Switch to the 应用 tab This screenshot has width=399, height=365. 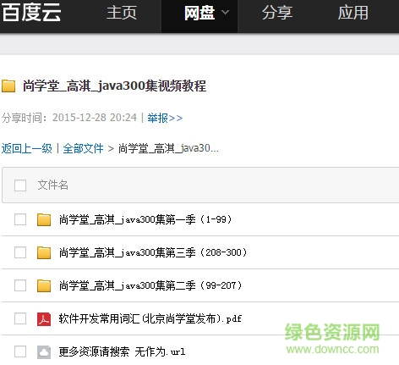point(353,13)
